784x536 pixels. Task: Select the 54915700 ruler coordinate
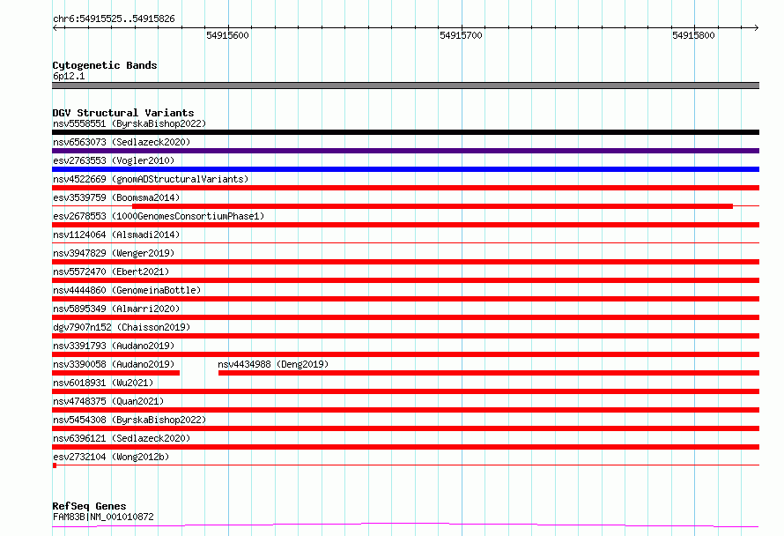[461, 35]
